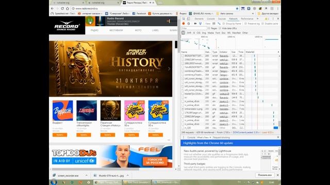The image size is (330, 185).
Task: Click the Waterfall column sort arrow
Action: tap(278, 52)
